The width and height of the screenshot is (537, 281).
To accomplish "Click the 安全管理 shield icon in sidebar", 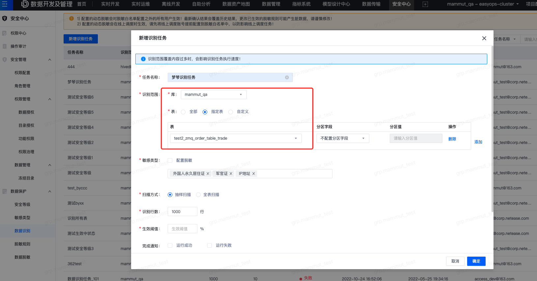I will [x=5, y=60].
